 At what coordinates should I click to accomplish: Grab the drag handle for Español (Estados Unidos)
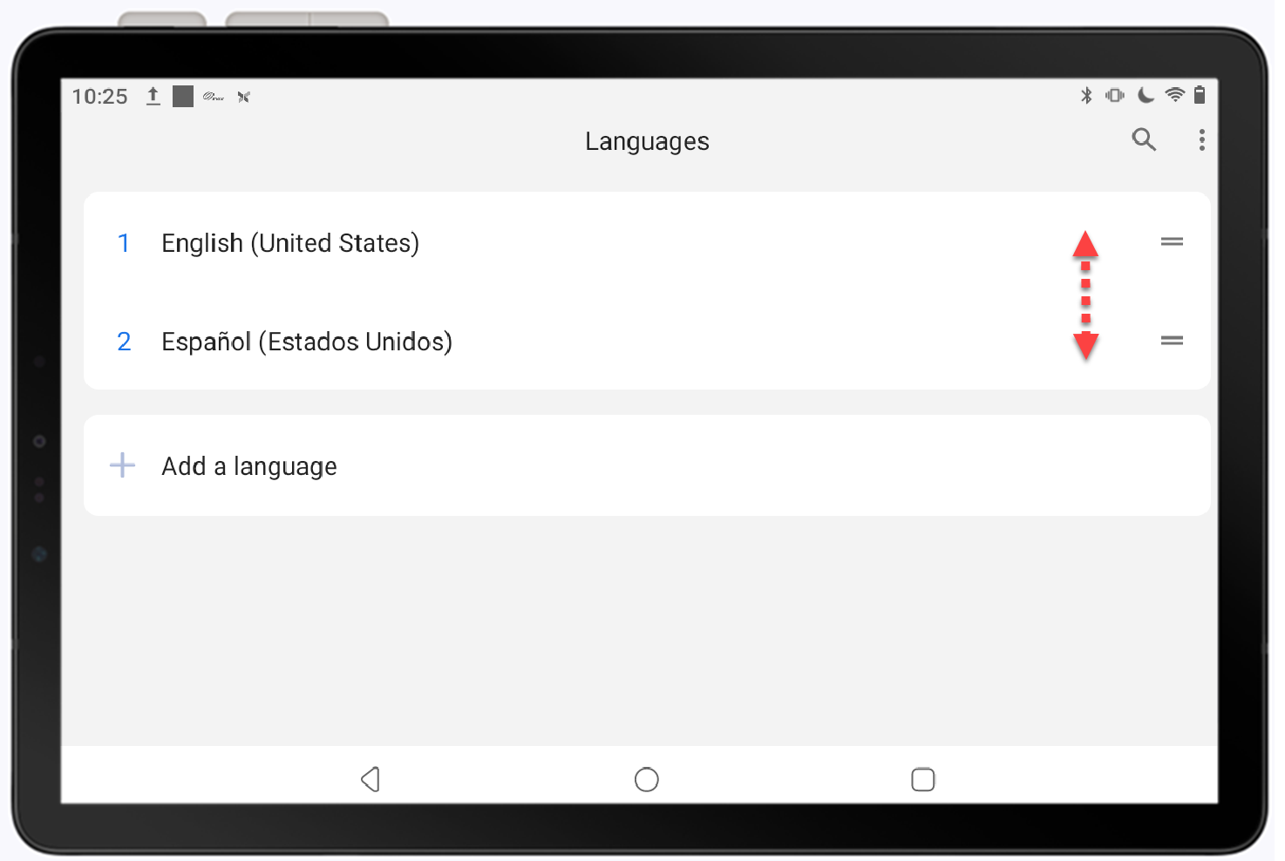(1172, 341)
